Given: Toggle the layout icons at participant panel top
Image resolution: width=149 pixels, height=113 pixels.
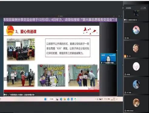Looking at the screenshot, I should coord(144,8).
